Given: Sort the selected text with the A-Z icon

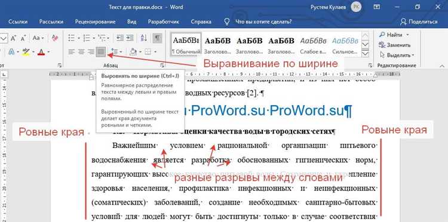Looking at the screenshot, I should point(144,38).
